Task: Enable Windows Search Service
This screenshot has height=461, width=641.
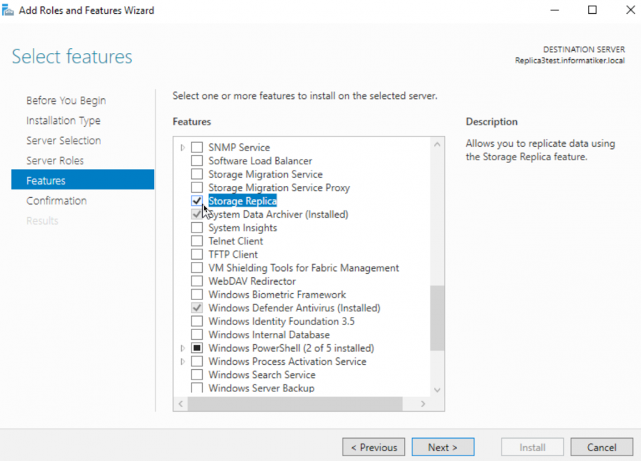Action: tap(196, 375)
